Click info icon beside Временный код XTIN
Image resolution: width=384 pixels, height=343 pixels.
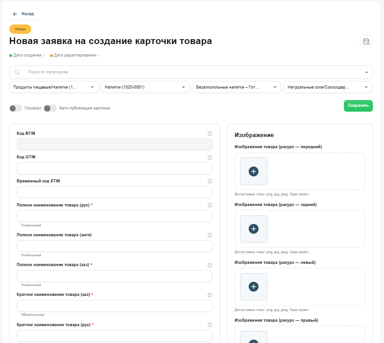click(x=210, y=181)
